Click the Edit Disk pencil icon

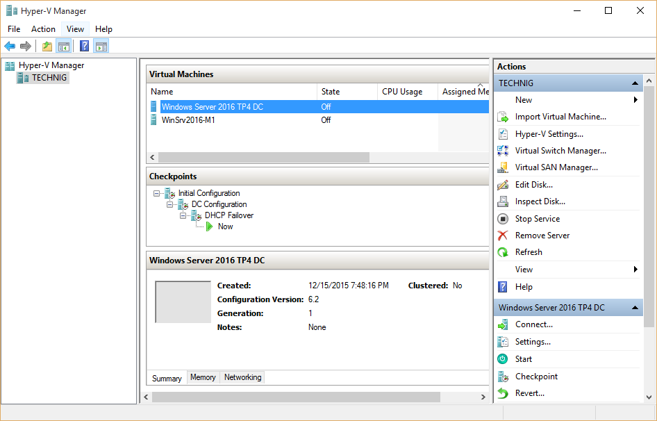(503, 185)
